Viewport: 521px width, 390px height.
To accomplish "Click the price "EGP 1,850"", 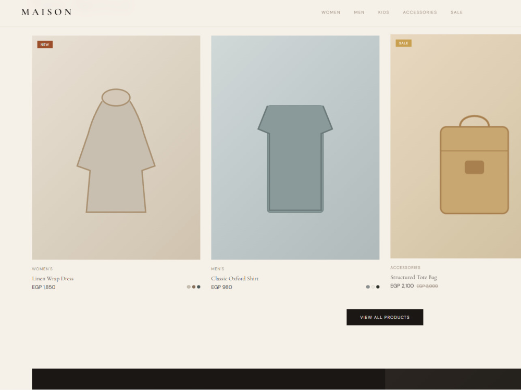I will tap(44, 287).
